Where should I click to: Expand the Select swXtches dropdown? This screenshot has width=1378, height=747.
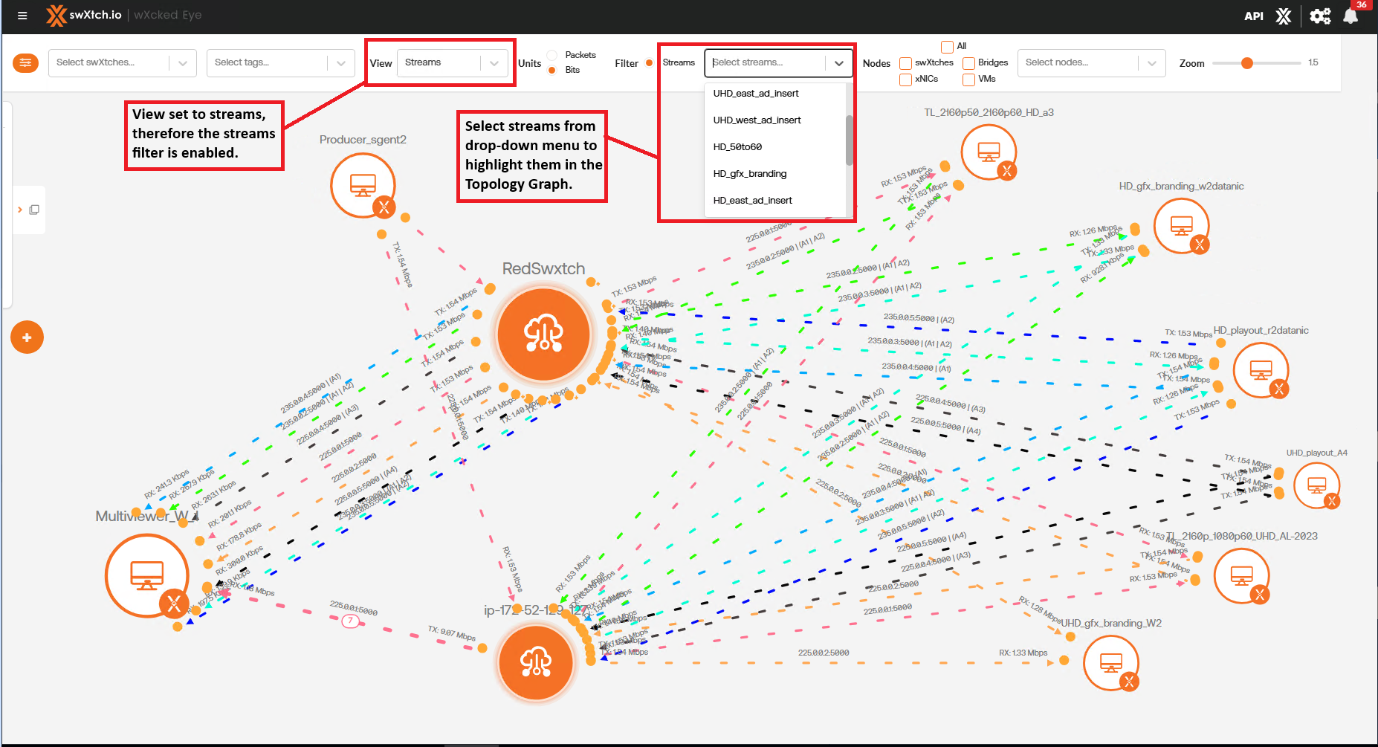(122, 63)
